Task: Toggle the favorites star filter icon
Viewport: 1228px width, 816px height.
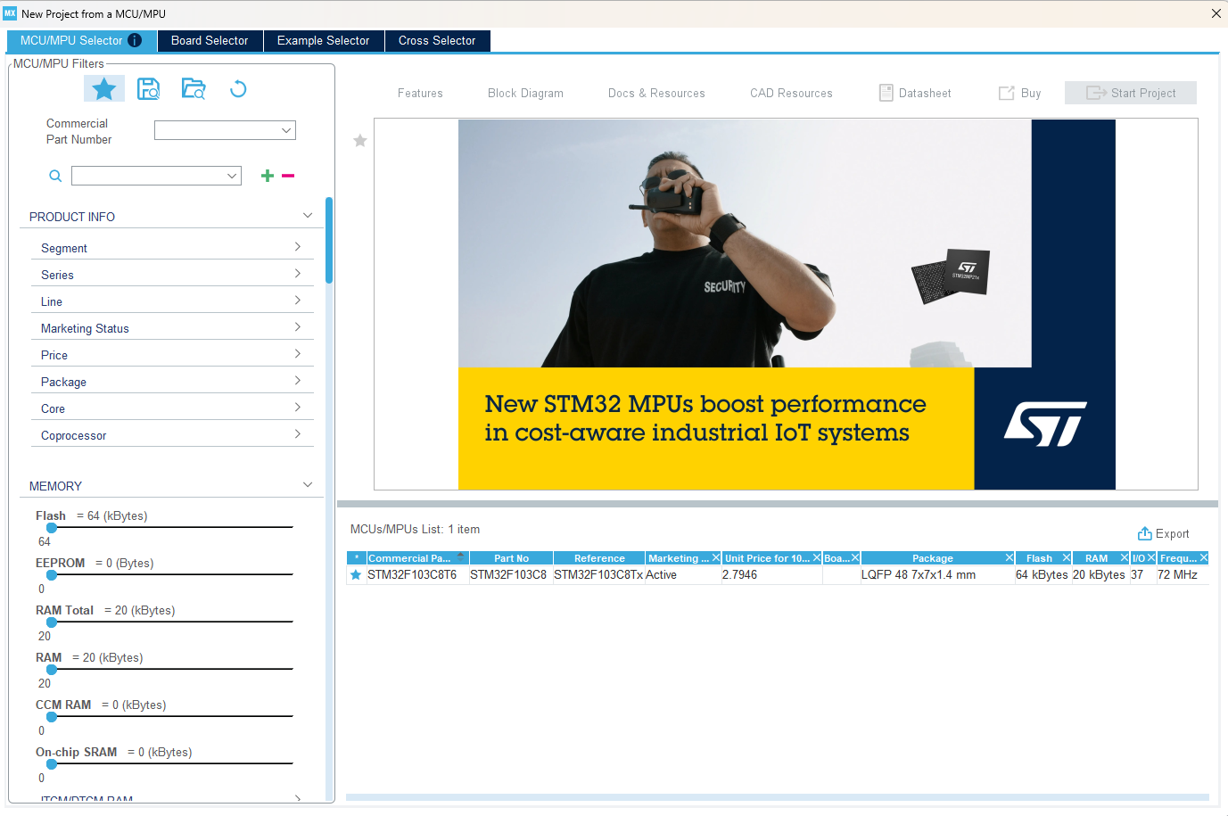Action: (104, 88)
